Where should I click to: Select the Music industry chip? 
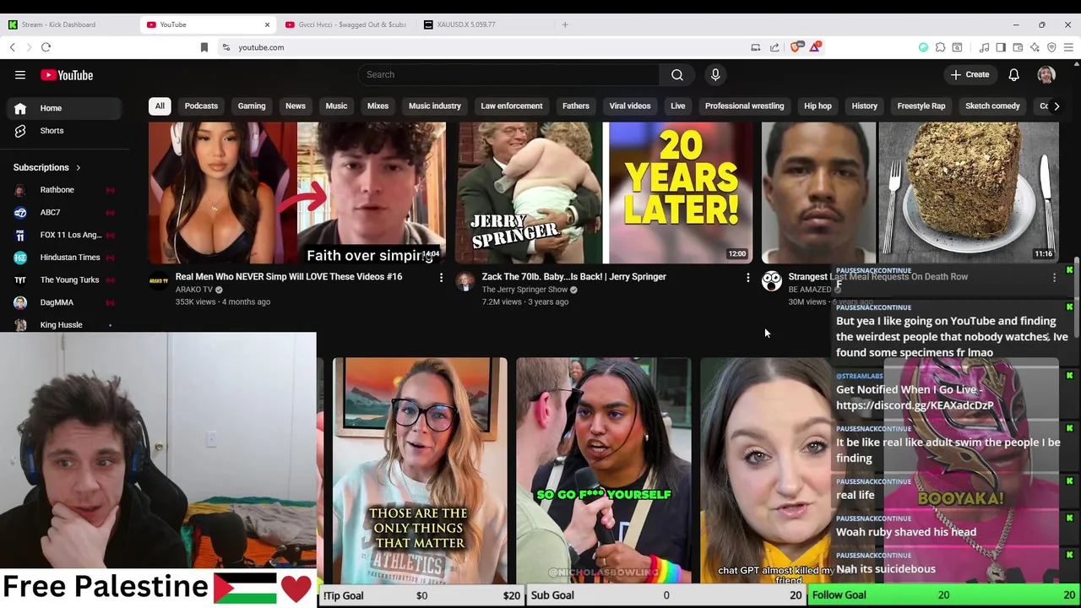click(435, 106)
